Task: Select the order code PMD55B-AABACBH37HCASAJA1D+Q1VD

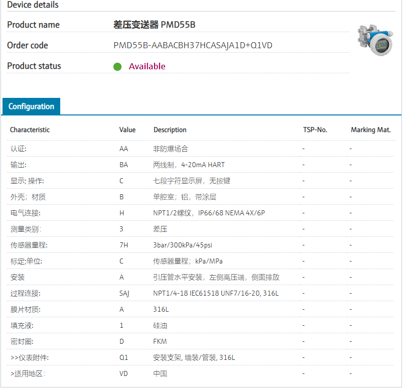Action: 193,45
